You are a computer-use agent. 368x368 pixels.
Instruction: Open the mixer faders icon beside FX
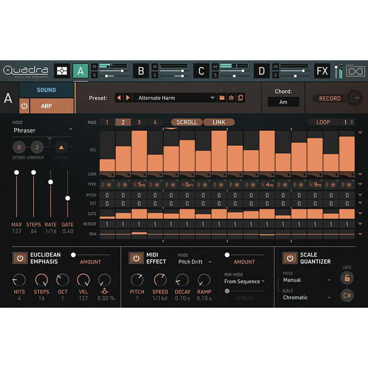[338, 71]
